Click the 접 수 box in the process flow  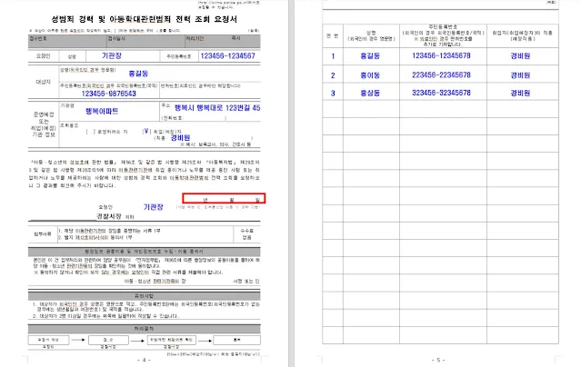(108, 340)
